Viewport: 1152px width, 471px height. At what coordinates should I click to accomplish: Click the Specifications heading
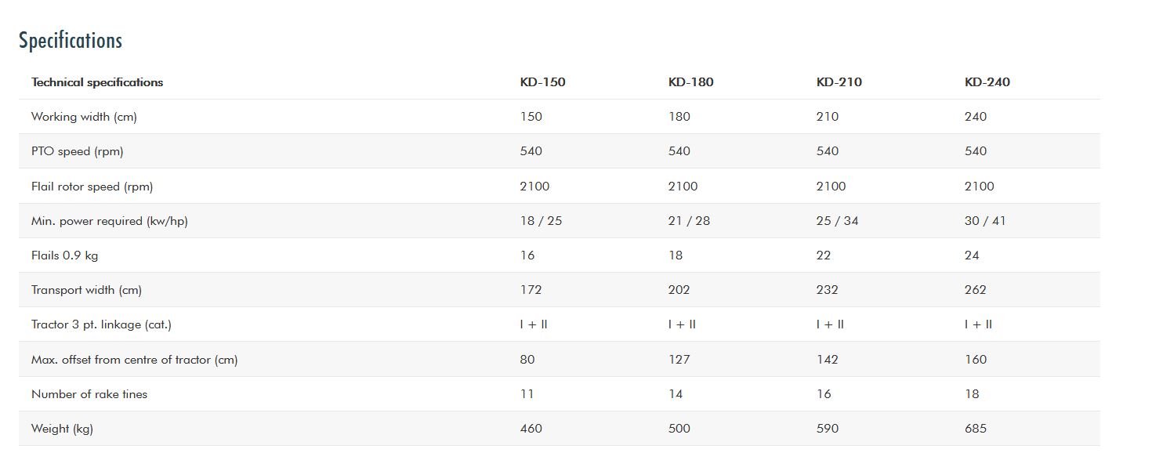point(71,41)
